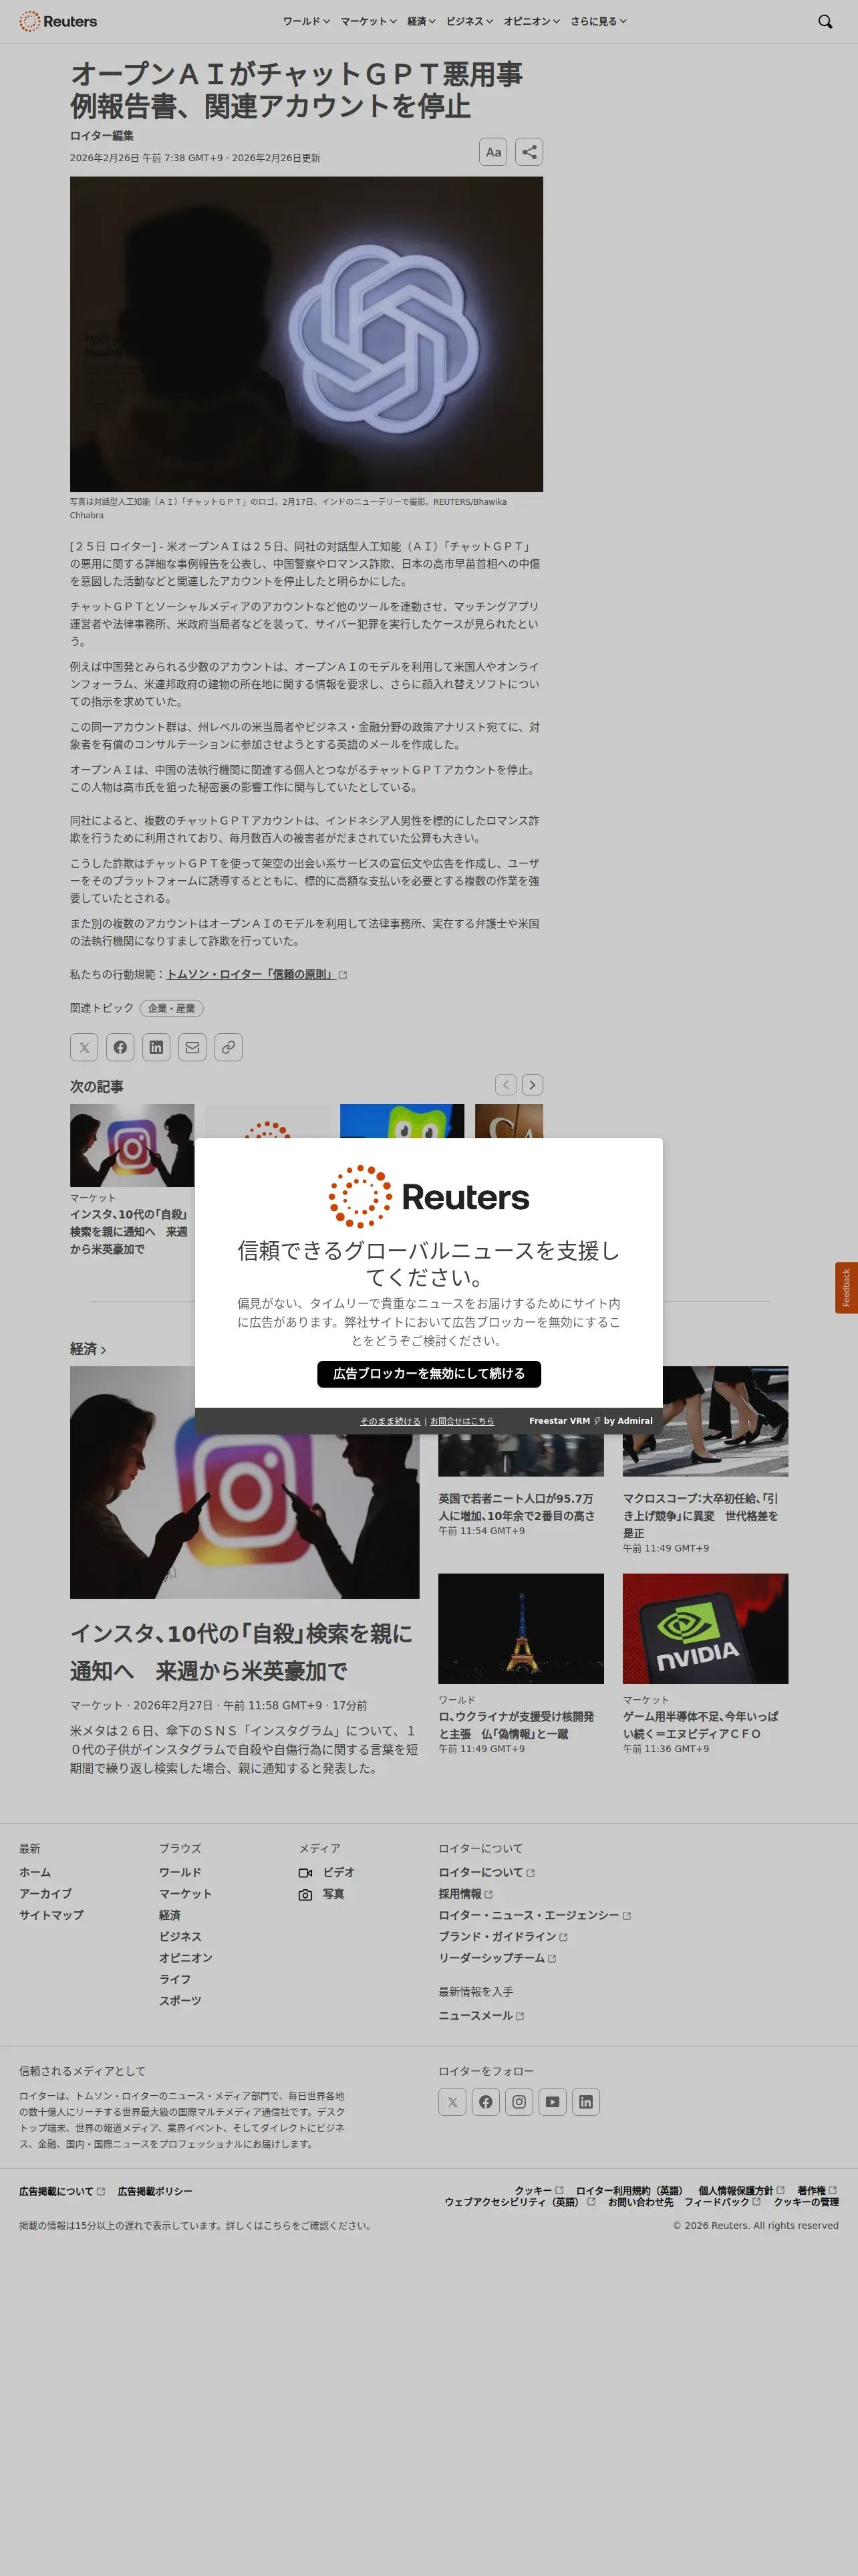The image size is (858, 2576).
Task: Share article on X below topics
Action: click(x=84, y=1047)
